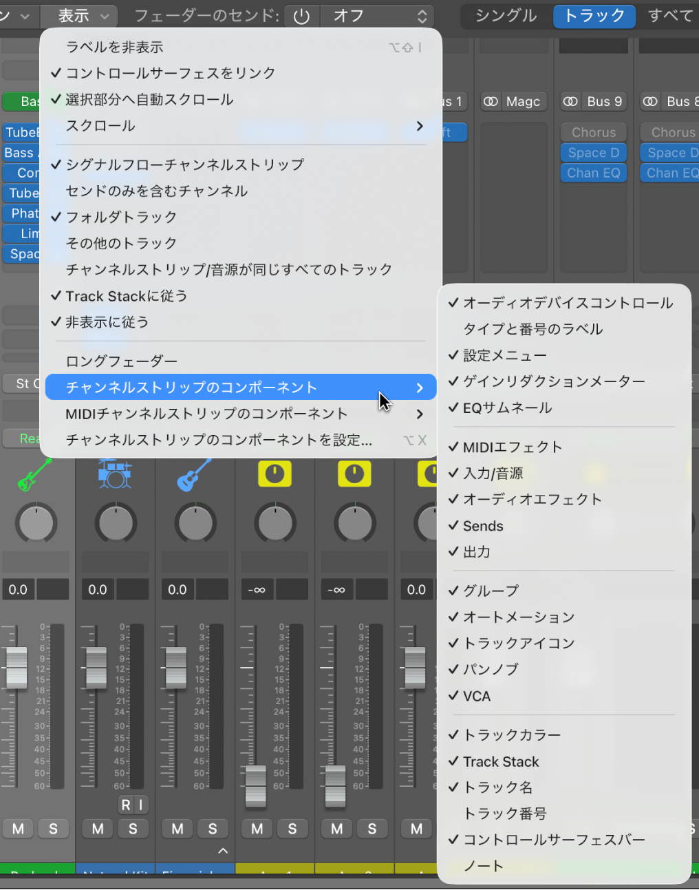This screenshot has width=699, height=890.
Task: Toggle Sends in submenu
Action: [564, 526]
